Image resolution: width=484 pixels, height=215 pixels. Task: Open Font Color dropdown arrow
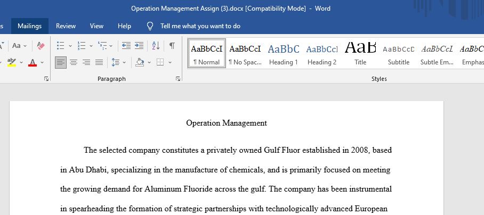pyautogui.click(x=42, y=62)
